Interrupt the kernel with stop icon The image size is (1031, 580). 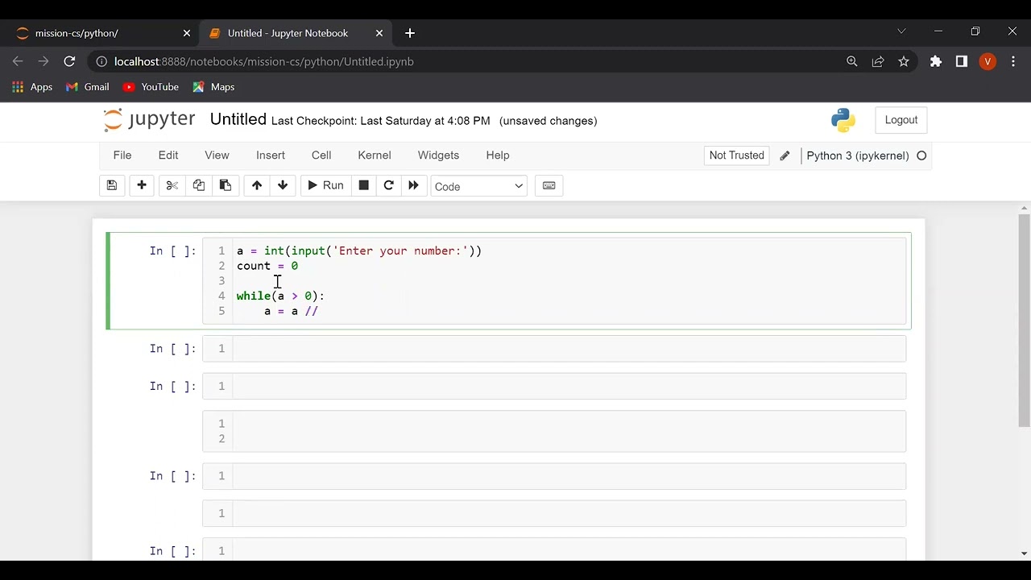pyautogui.click(x=363, y=185)
